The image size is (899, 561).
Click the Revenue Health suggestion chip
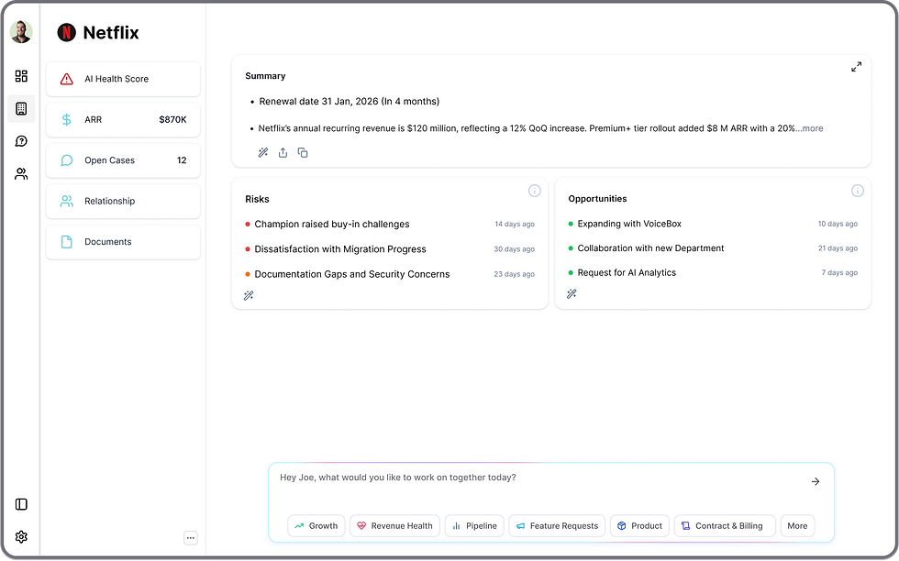click(x=394, y=526)
